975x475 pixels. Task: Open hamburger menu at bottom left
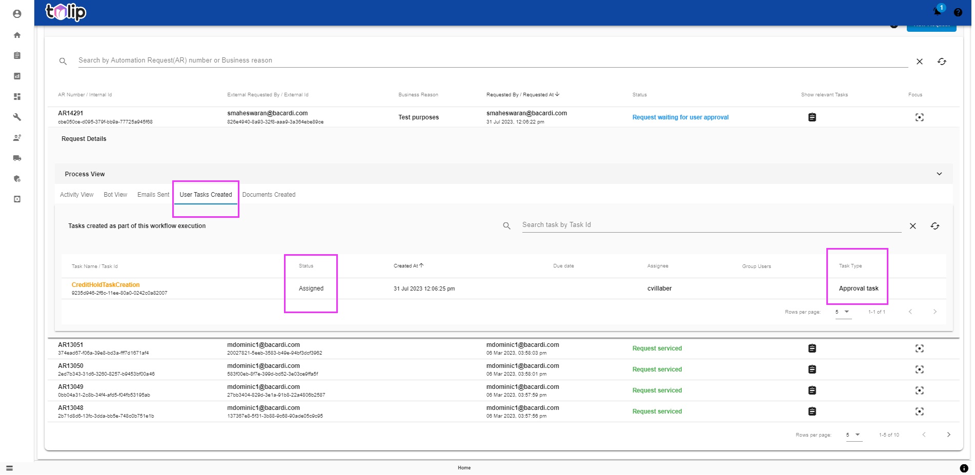(x=9, y=468)
